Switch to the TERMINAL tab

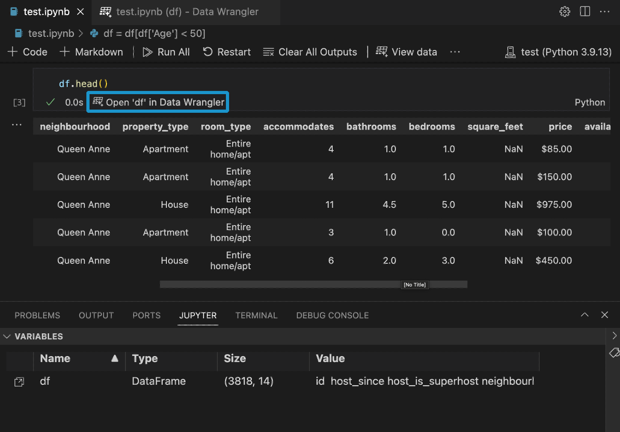[256, 315]
